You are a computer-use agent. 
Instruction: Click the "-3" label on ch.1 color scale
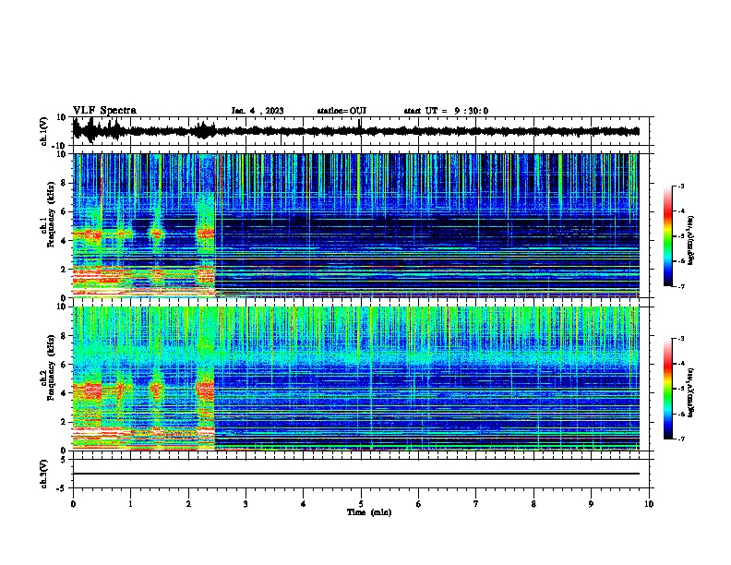pos(680,186)
